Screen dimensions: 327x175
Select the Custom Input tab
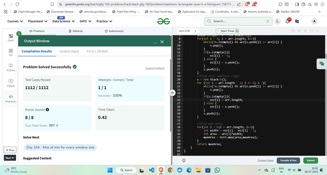click(x=69, y=51)
